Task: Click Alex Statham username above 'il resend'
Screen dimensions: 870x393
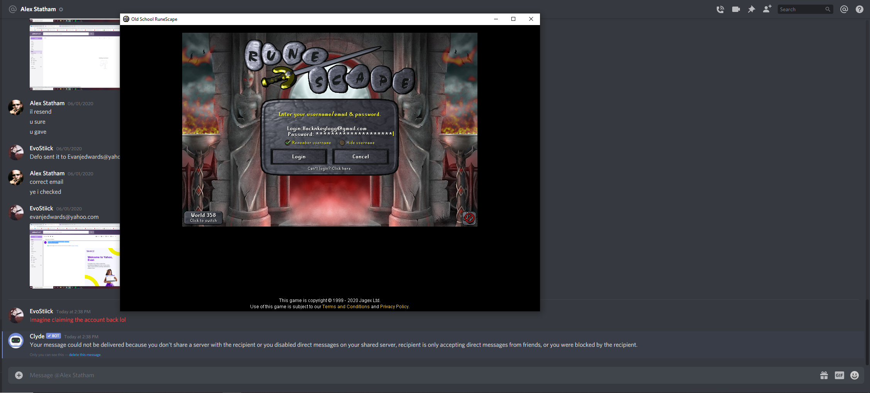Action: point(47,103)
